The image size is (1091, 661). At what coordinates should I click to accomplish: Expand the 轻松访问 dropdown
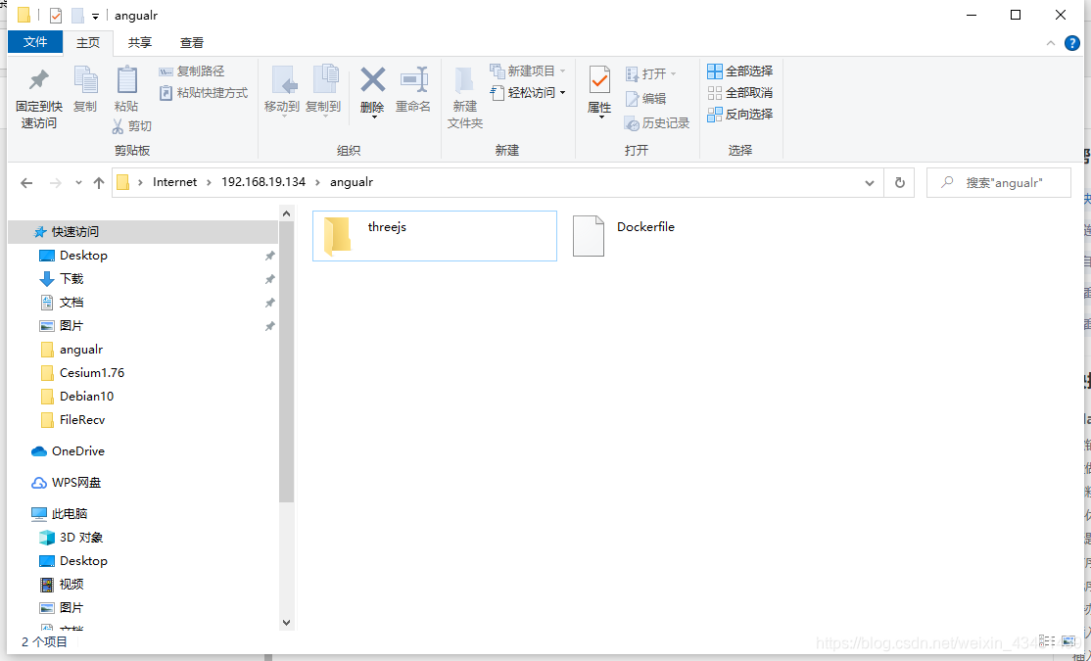(560, 93)
